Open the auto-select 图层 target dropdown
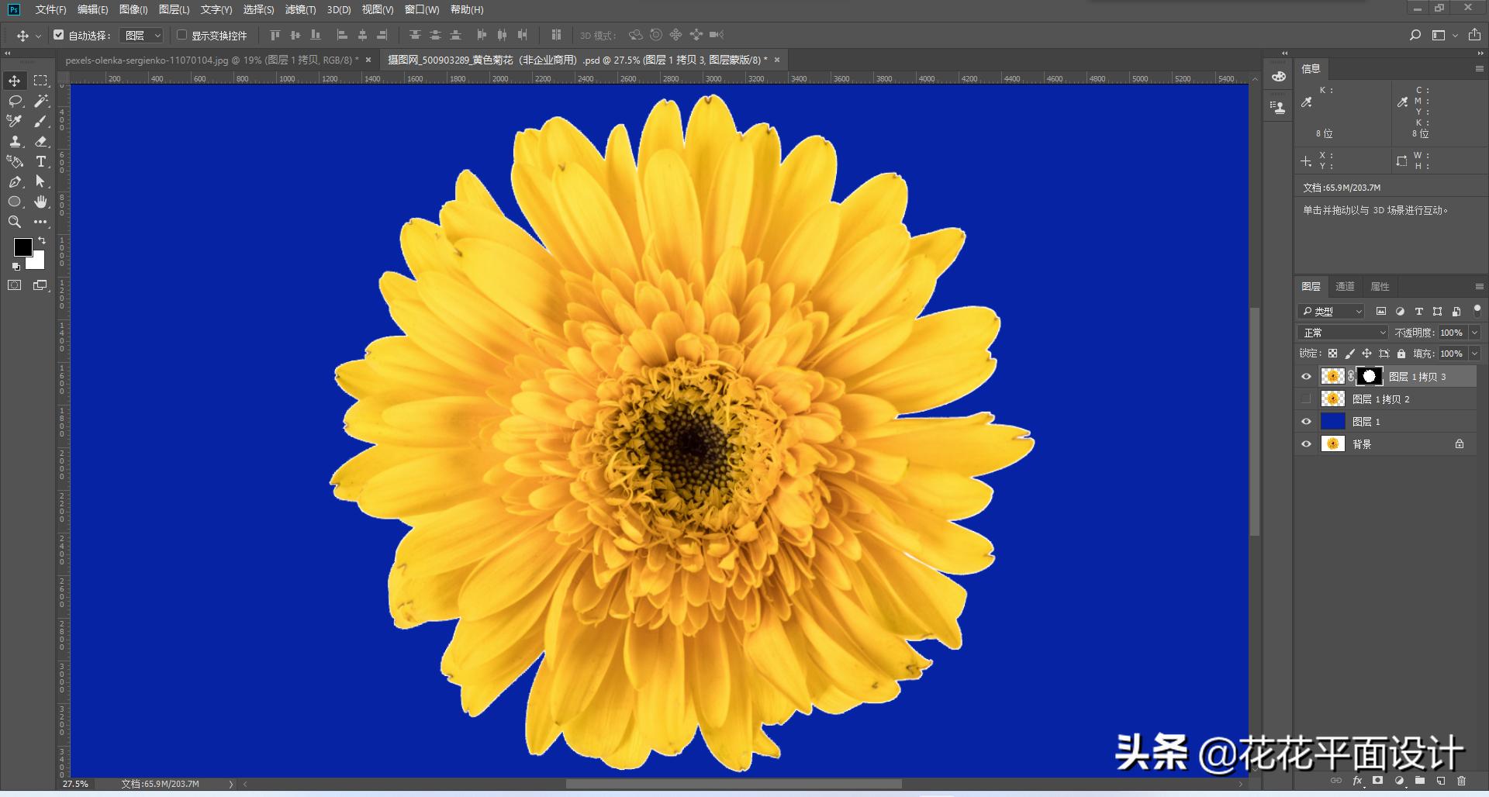 143,35
